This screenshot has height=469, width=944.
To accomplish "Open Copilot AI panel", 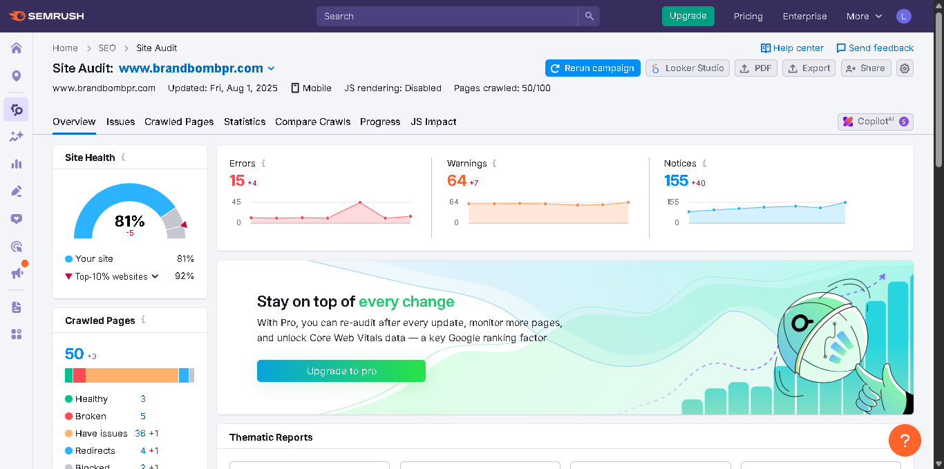I will [876, 122].
